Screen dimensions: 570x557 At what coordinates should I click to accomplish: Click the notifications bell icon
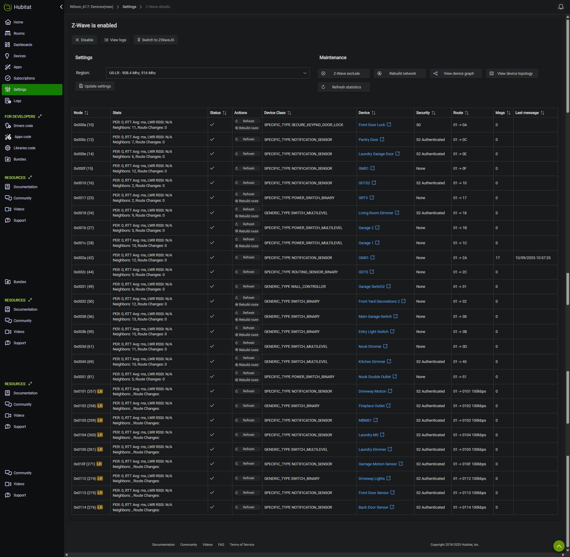[560, 7]
